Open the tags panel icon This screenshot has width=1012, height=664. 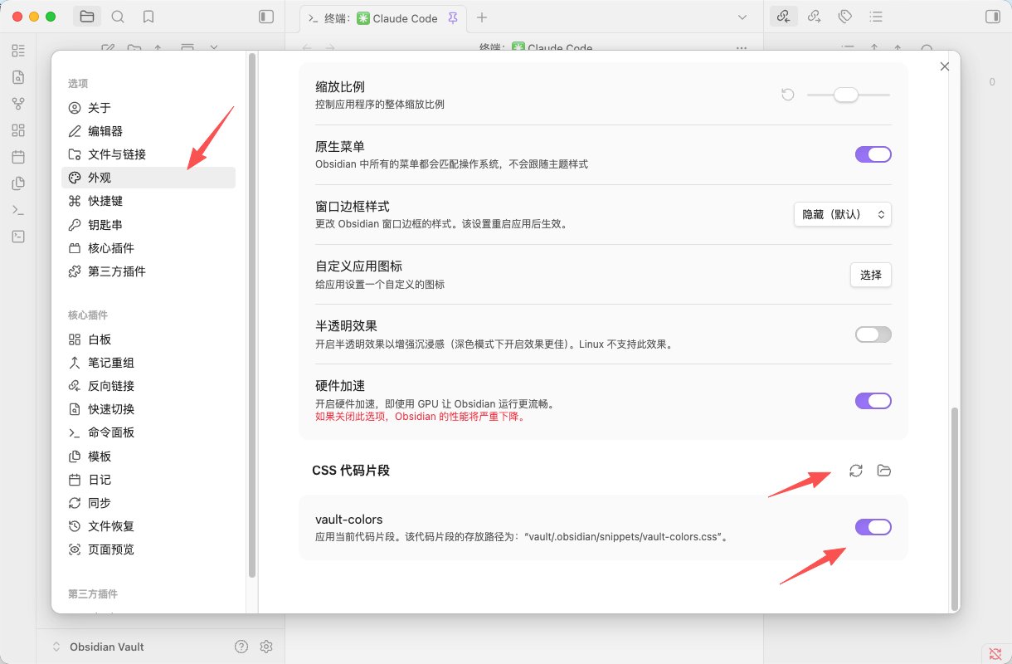pyautogui.click(x=844, y=17)
